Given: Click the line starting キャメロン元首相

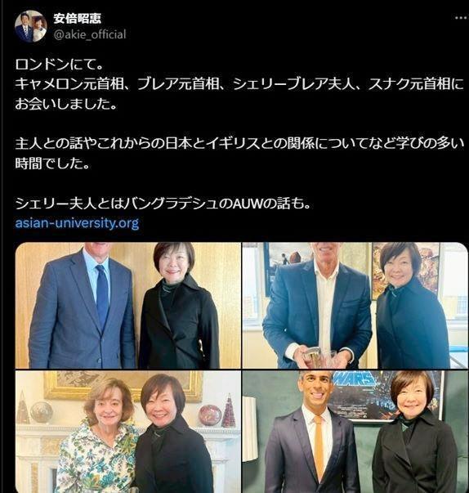Looking at the screenshot, I should 239,84.
